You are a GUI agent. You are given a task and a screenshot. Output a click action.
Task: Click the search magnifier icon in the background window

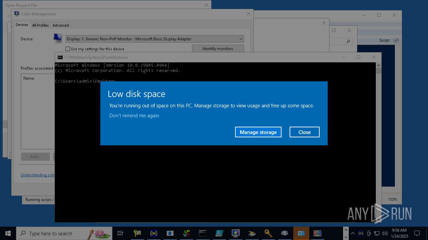(x=348, y=41)
